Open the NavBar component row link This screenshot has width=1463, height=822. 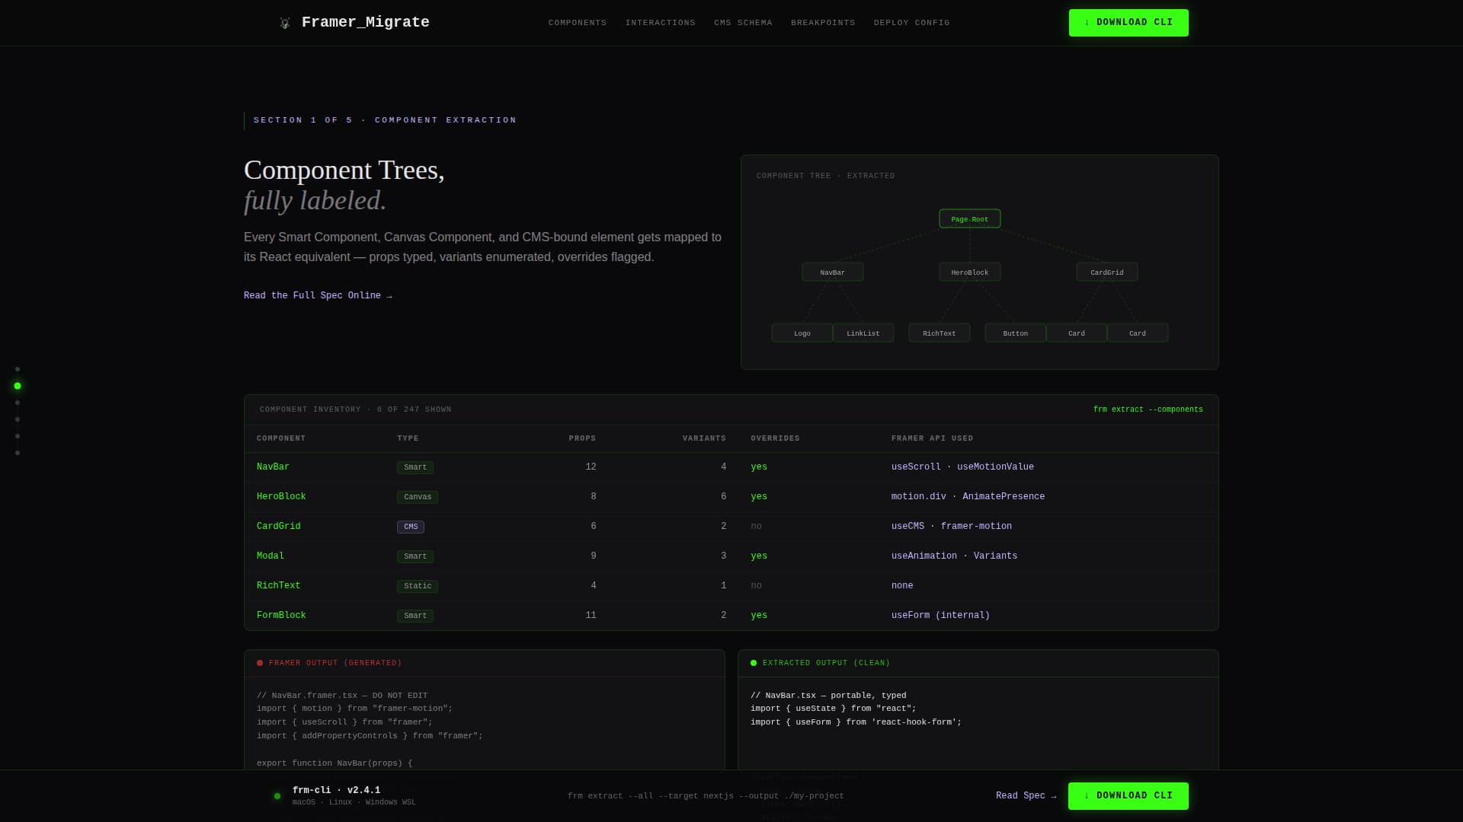pyautogui.click(x=273, y=467)
